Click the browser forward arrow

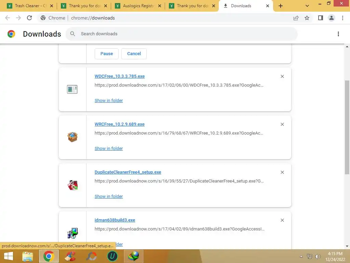(x=18, y=18)
